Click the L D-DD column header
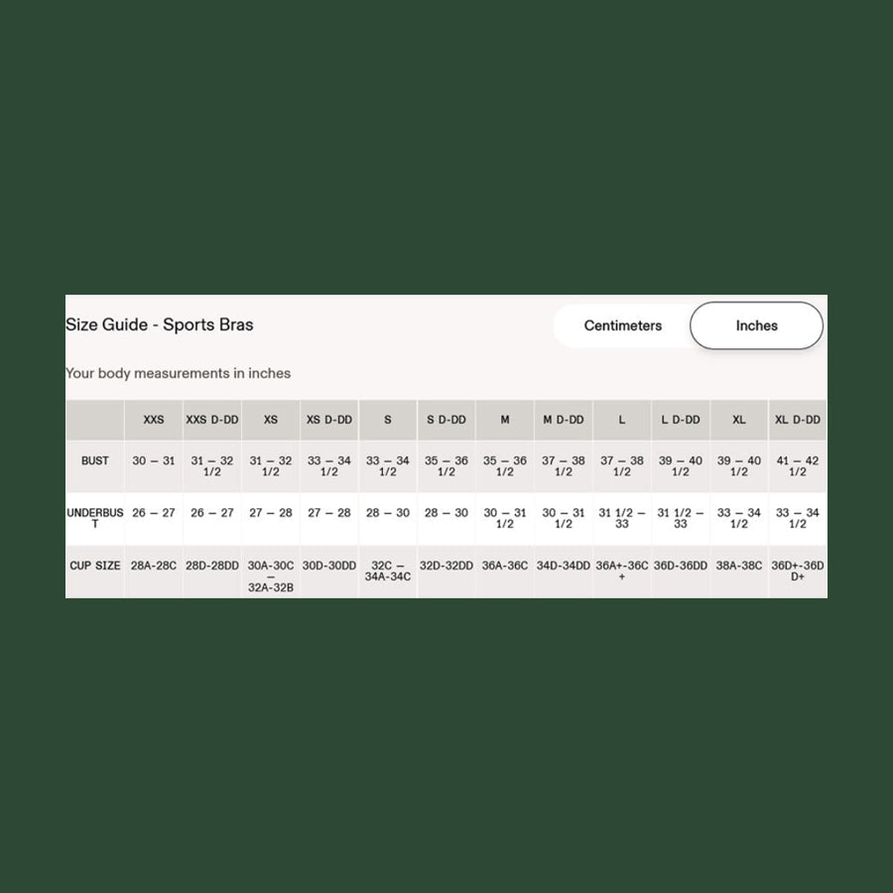 (x=681, y=420)
